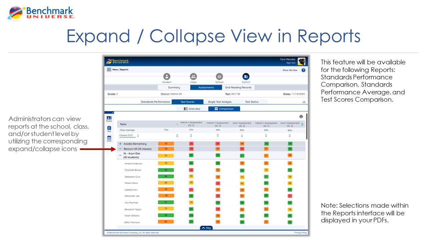
Task: Switch to the Assessments tab
Action: click(x=206, y=87)
